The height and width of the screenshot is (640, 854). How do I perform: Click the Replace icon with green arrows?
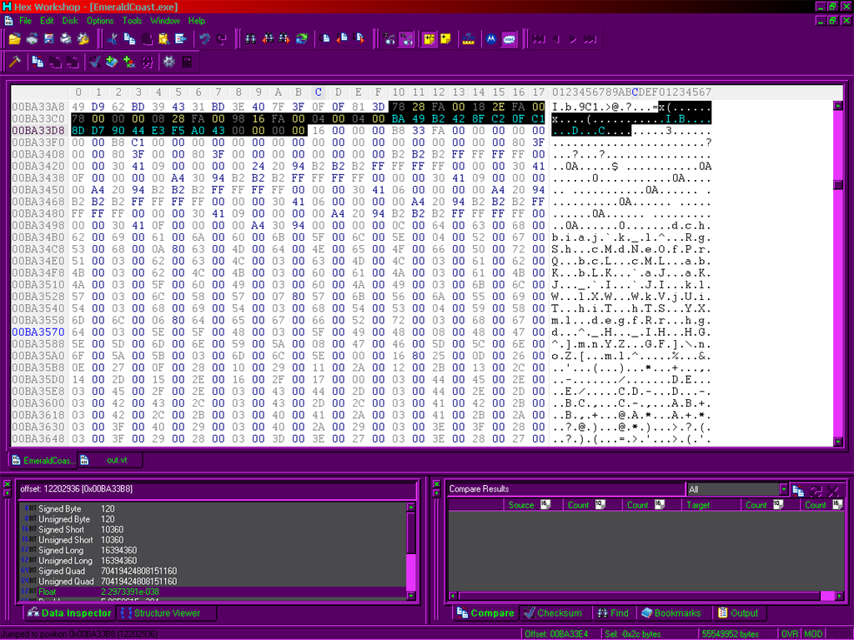click(x=302, y=39)
